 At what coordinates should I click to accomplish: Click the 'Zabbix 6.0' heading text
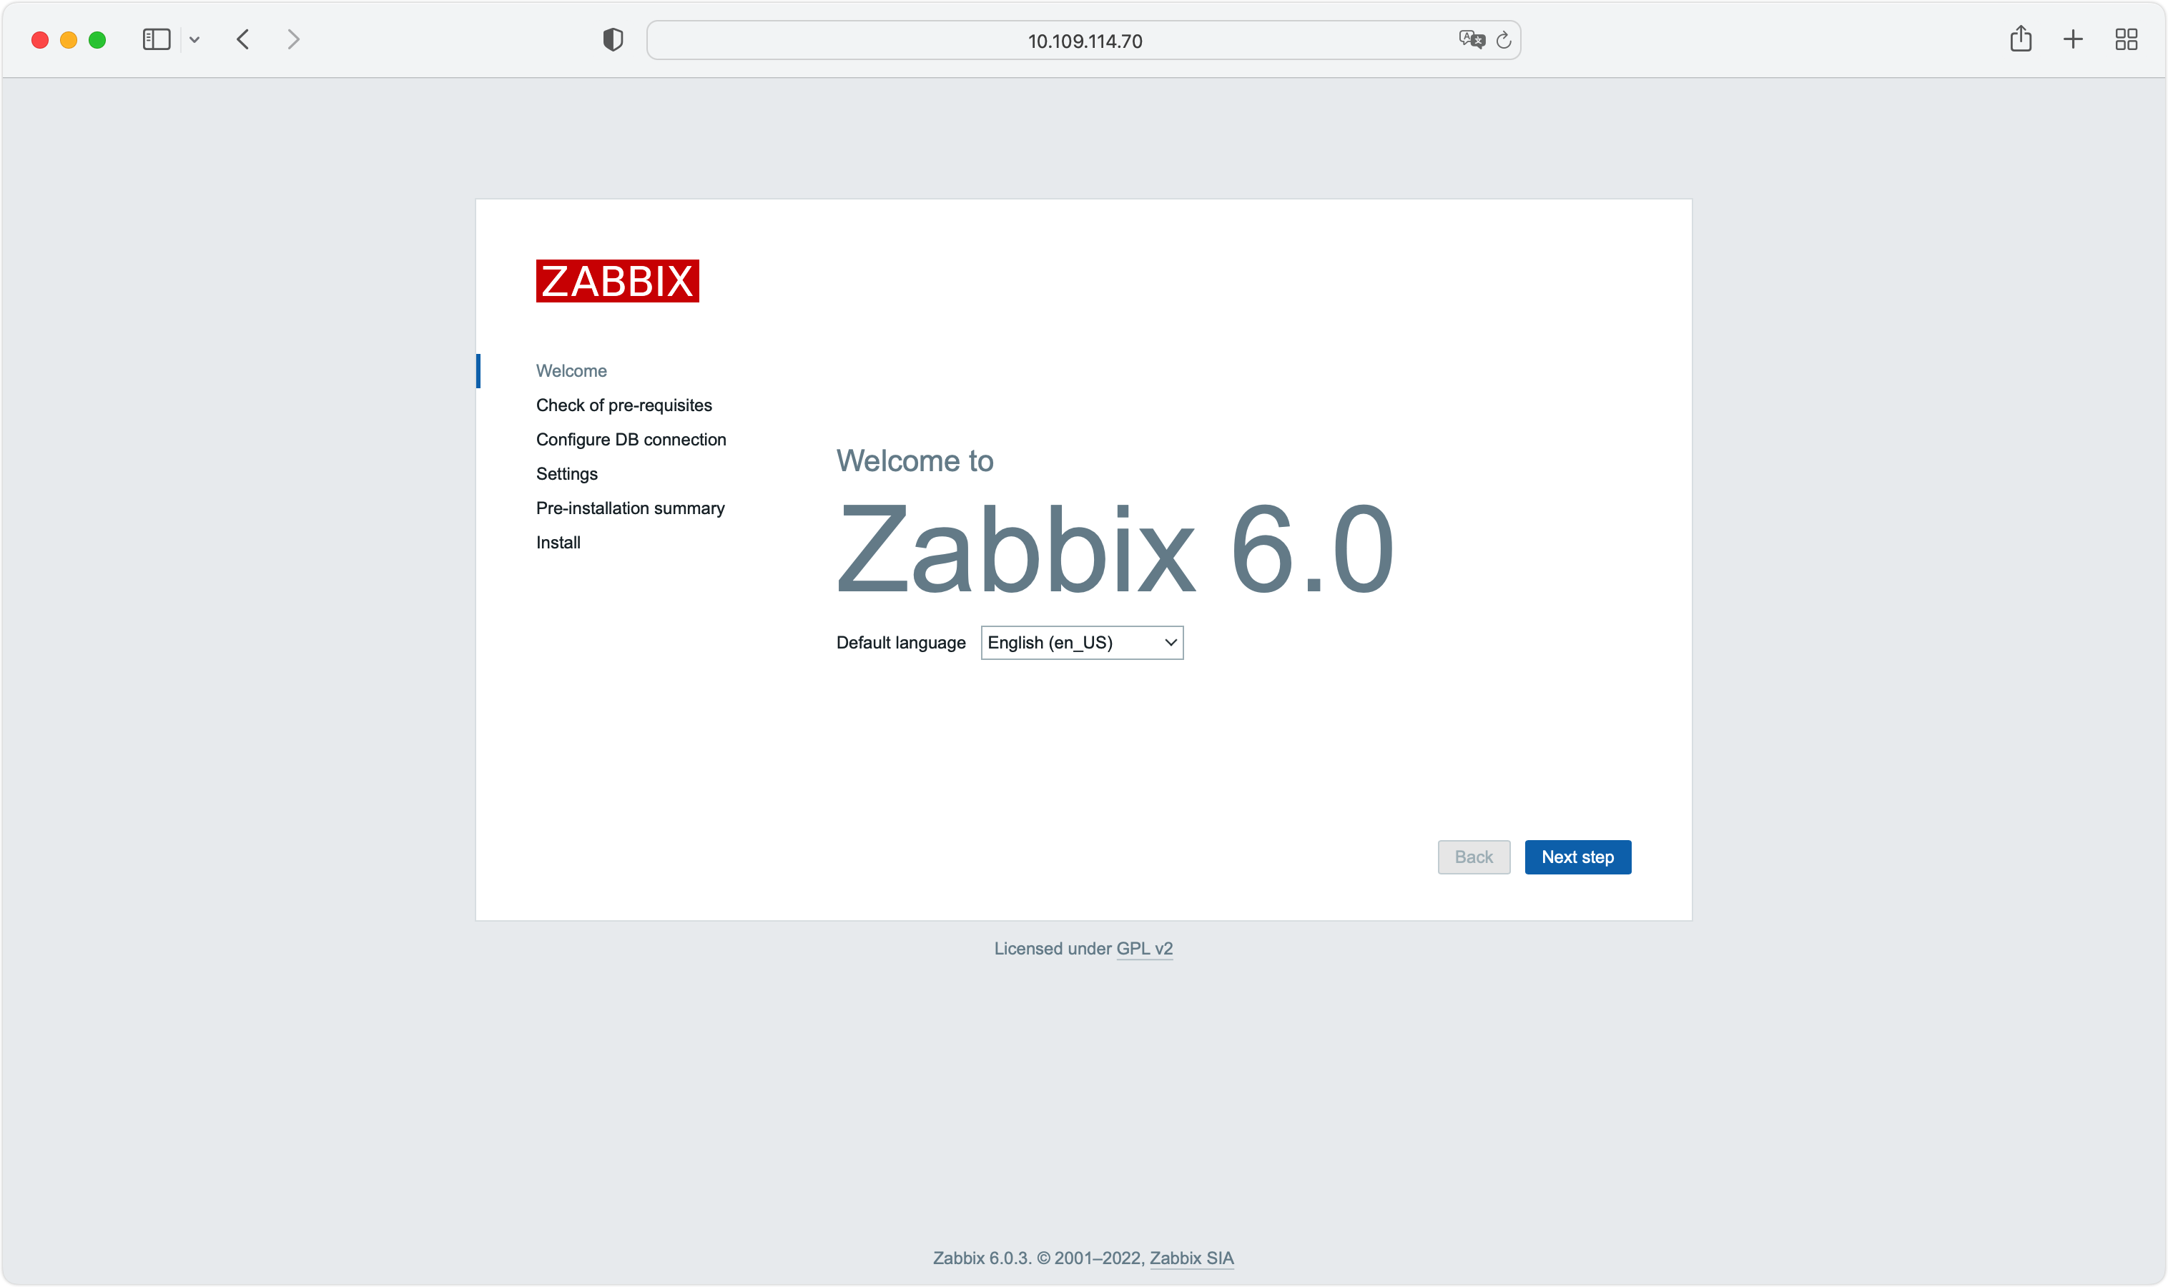1115,550
